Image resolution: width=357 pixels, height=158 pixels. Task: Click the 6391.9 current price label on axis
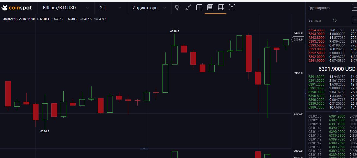click(x=298, y=40)
